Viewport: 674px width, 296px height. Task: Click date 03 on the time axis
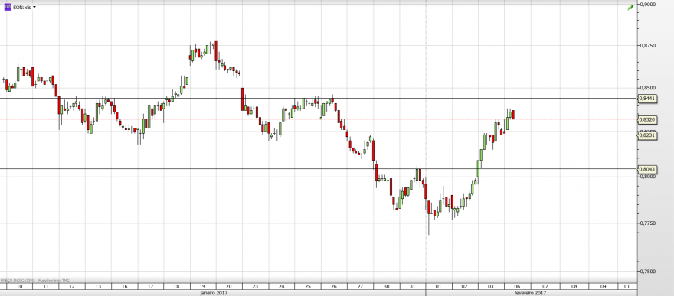[x=491, y=286]
